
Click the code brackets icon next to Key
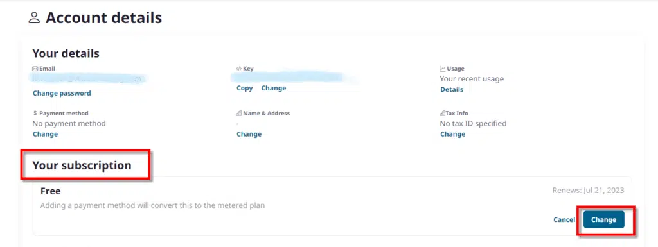click(x=239, y=69)
